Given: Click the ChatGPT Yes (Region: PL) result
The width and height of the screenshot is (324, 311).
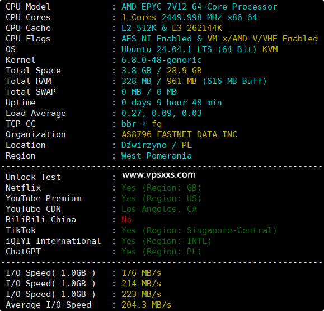Looking at the screenshot, I should (x=161, y=252).
